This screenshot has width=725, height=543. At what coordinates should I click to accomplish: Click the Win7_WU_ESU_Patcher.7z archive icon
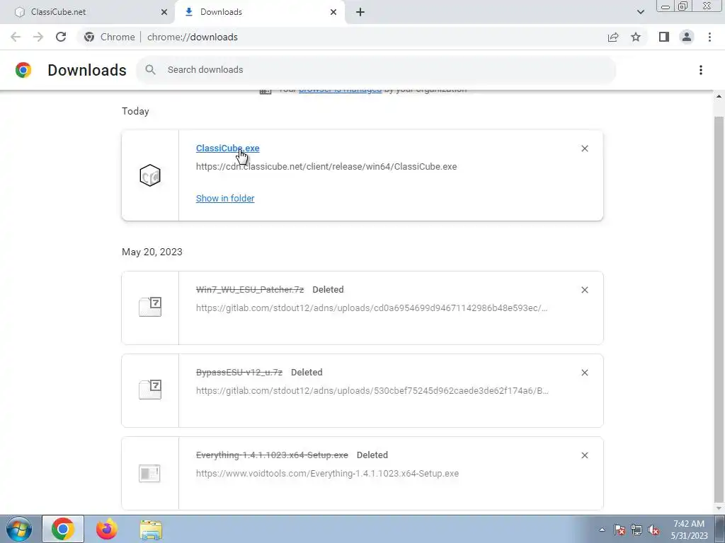click(x=150, y=307)
